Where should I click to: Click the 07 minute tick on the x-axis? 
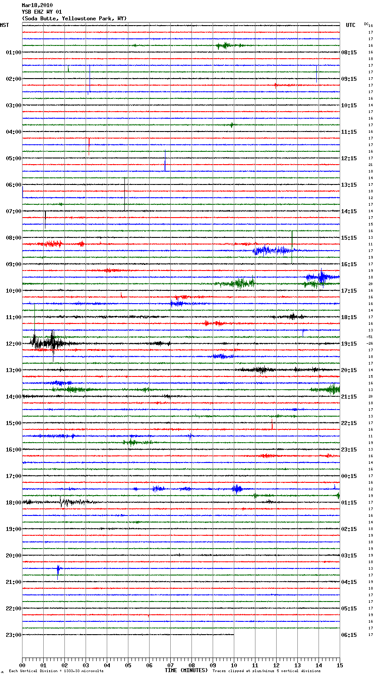(x=170, y=665)
